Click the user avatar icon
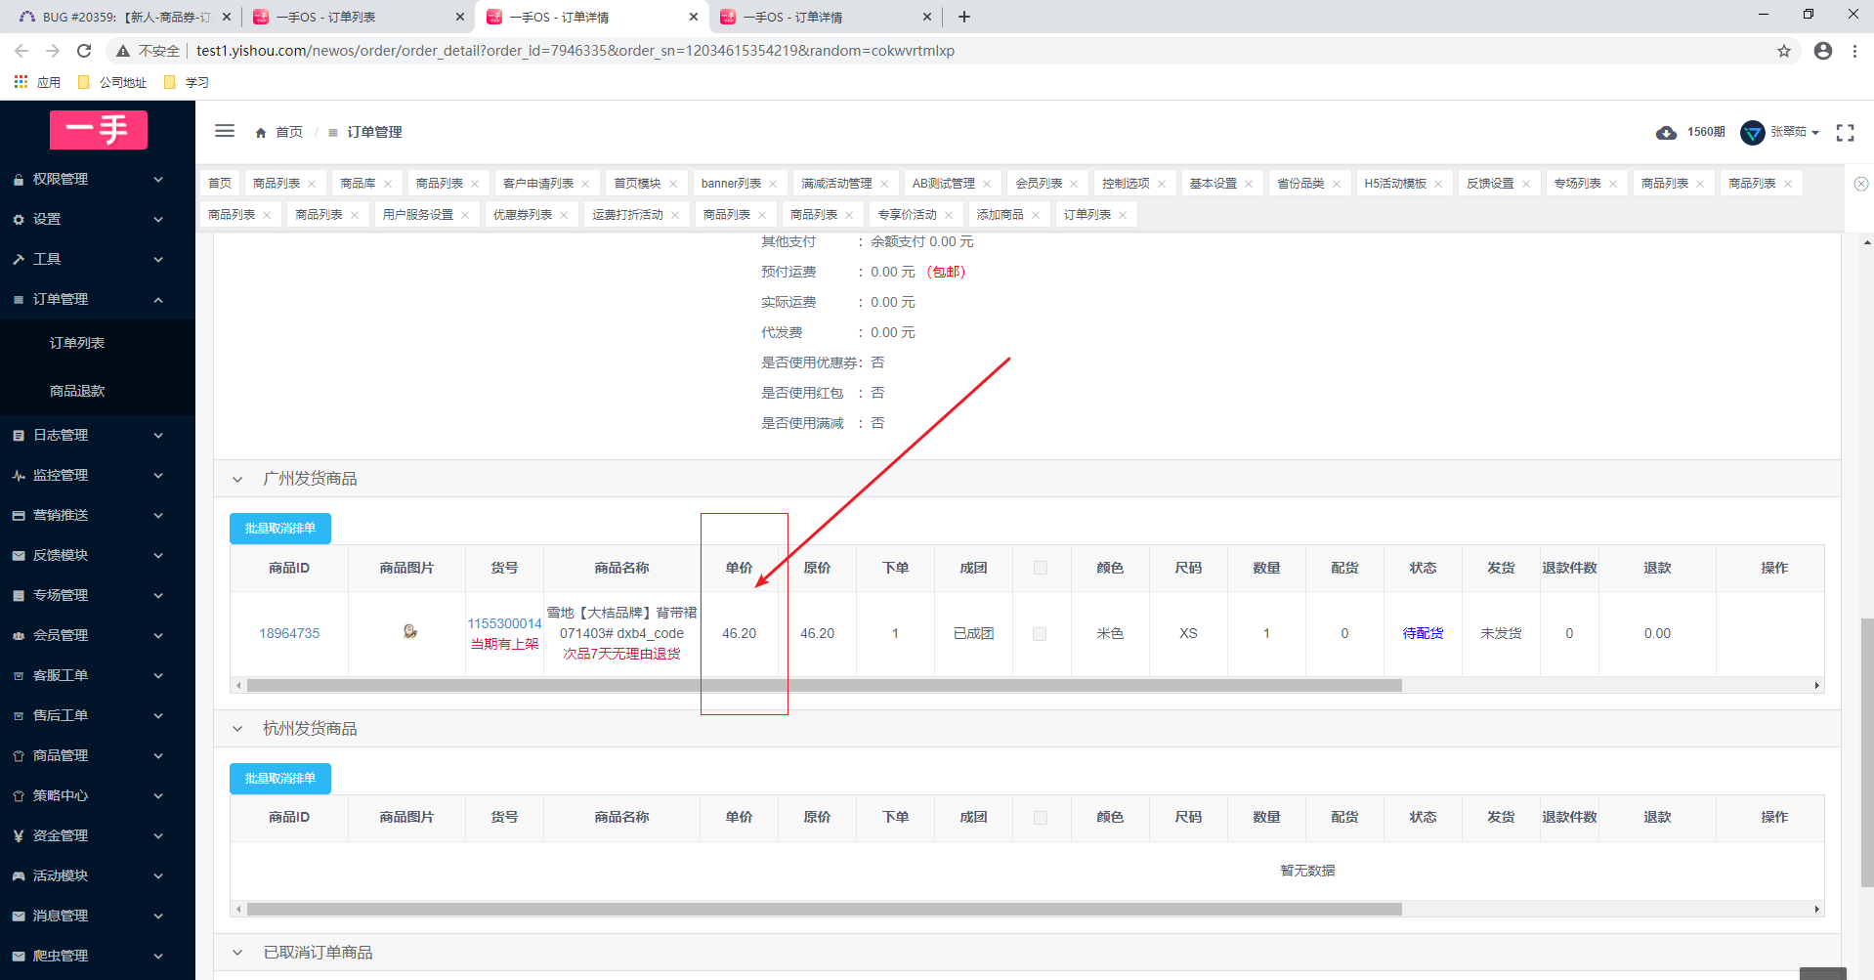The width and height of the screenshot is (1874, 980). point(1752,133)
